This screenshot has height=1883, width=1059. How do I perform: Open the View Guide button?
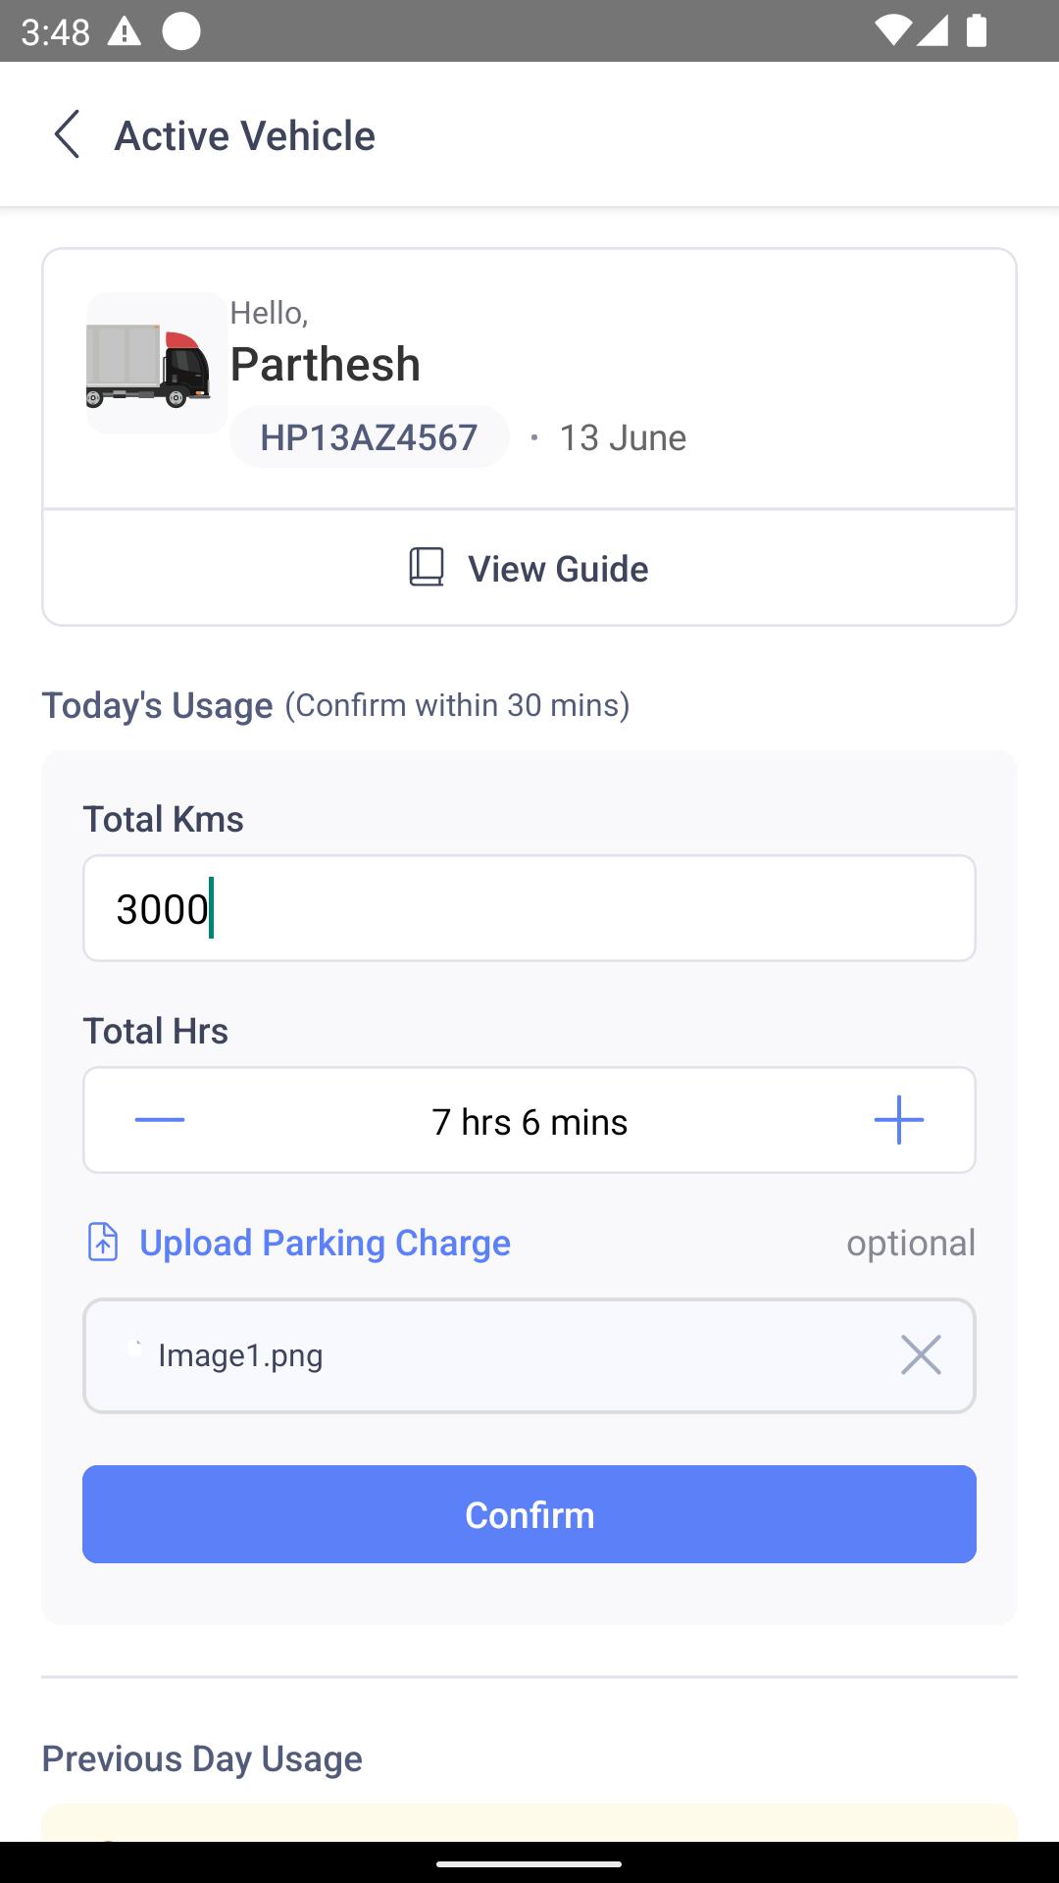click(x=529, y=568)
